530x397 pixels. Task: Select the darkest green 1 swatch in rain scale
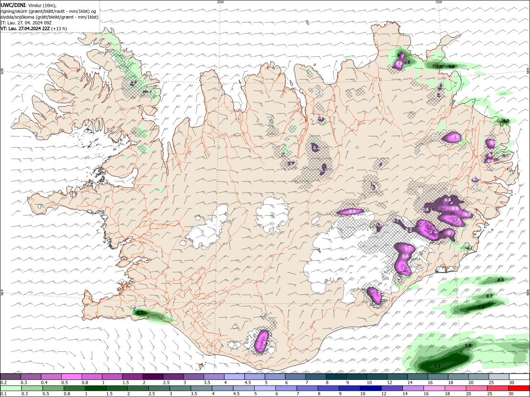click(95, 388)
